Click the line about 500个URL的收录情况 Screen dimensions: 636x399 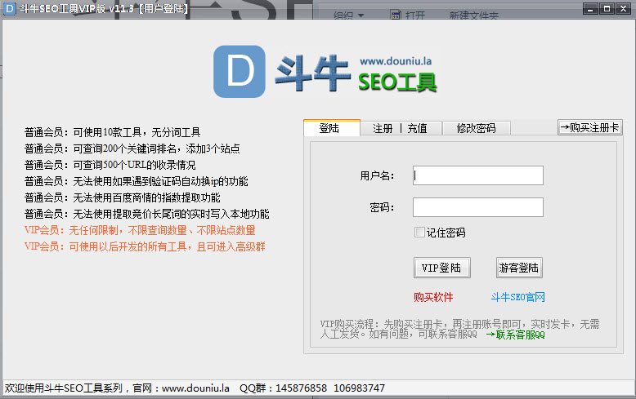pos(110,165)
